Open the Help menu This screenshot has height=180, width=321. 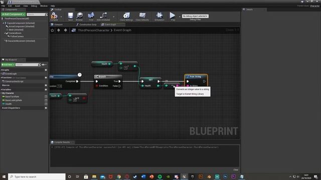click(53, 6)
